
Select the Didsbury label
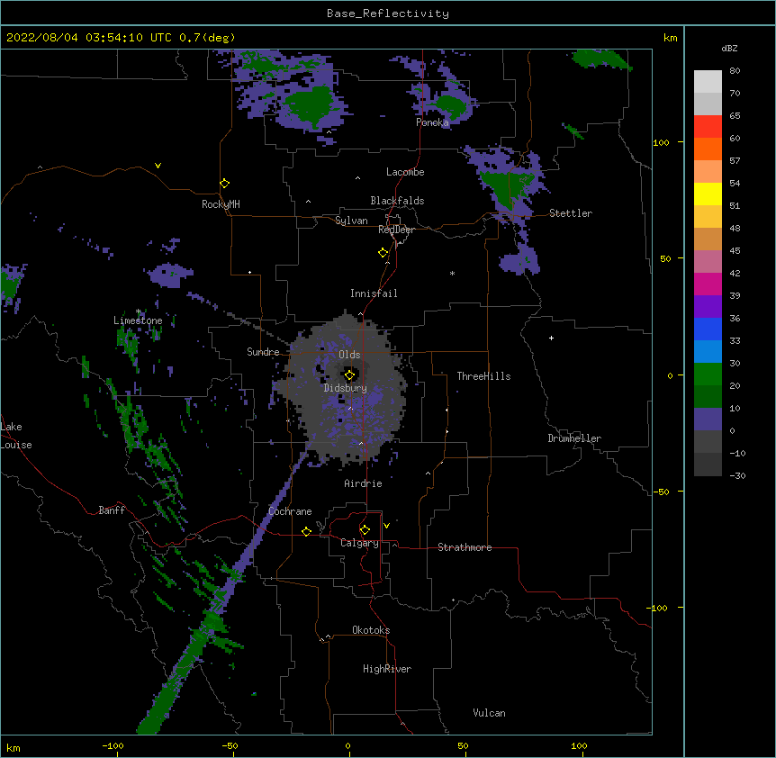click(x=346, y=388)
